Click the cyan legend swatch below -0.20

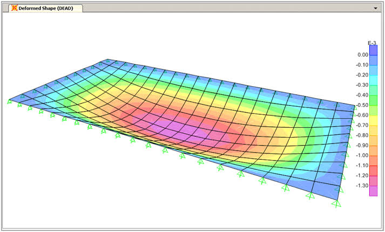tap(373, 80)
